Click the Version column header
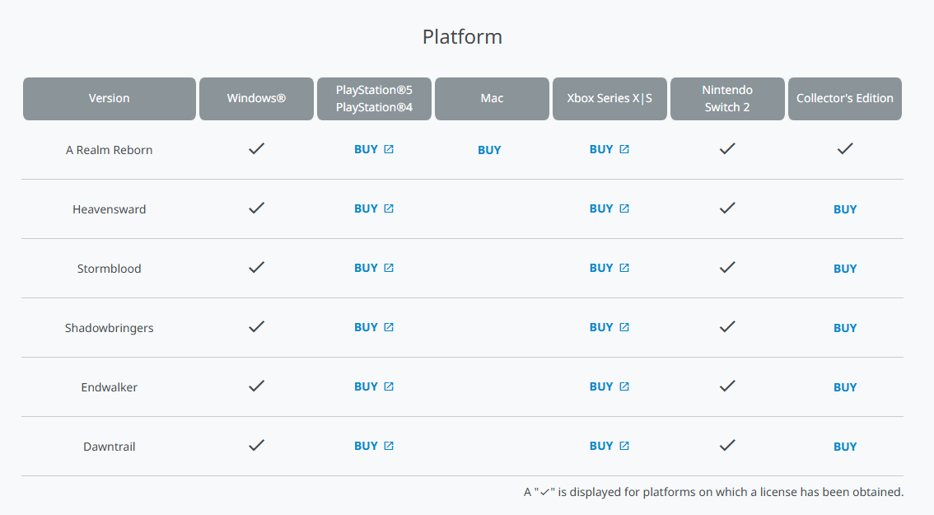 pos(109,98)
